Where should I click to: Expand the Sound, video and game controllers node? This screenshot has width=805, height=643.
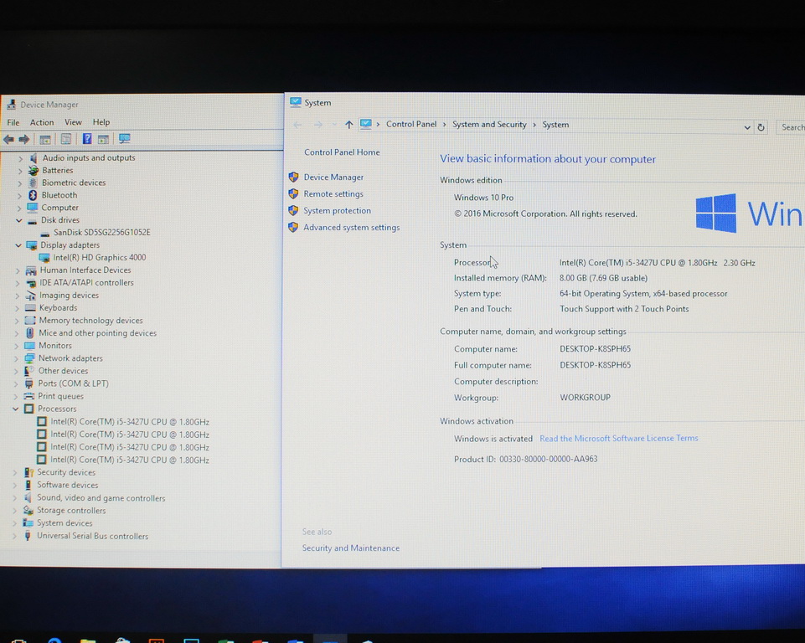tap(15, 498)
